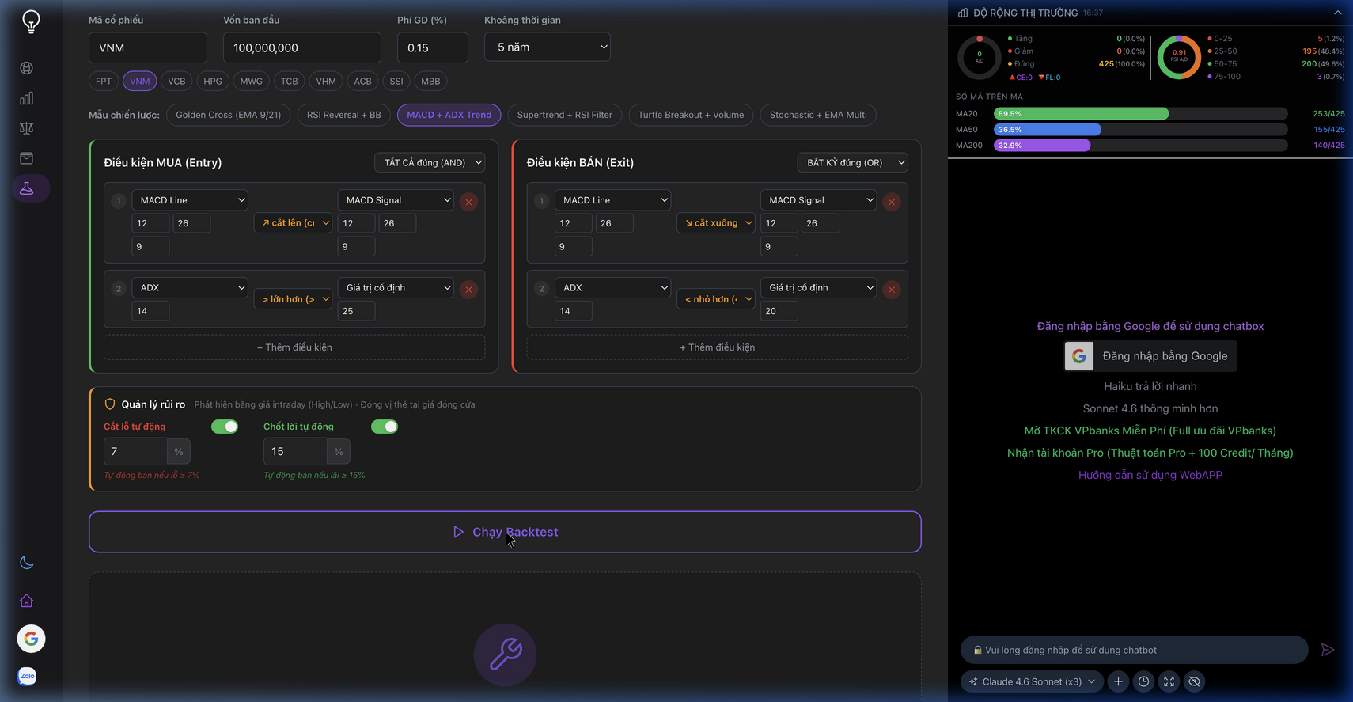Image resolution: width=1353 pixels, height=702 pixels.
Task: Click the wrench icon in results area
Action: point(505,655)
